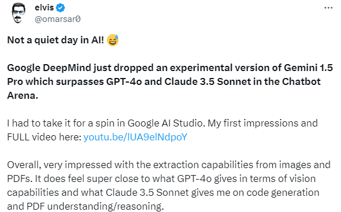Click 'GPT-4o' in the bold paragraph
341x212 pixels.
pos(124,82)
